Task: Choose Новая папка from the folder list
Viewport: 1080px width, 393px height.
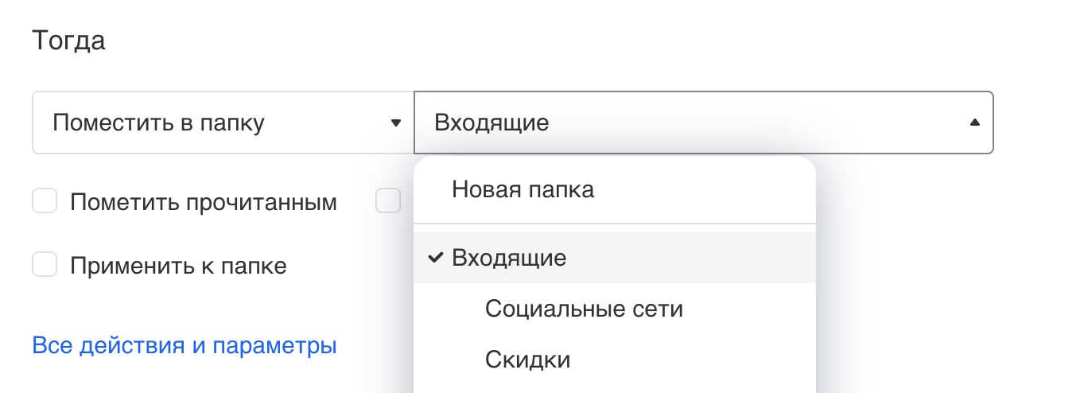Action: click(523, 190)
